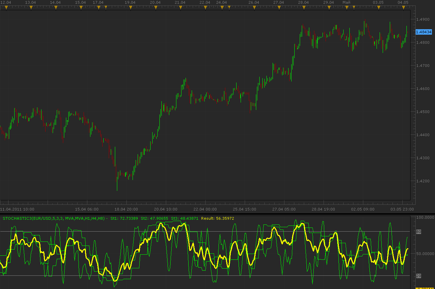Select the gold marker below the 29.04 date
Viewport: 435px width, 289px height.
tap(329, 7)
